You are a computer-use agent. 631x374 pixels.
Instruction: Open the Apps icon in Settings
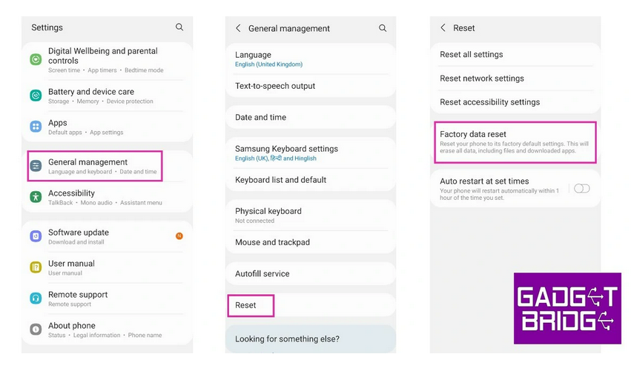(x=36, y=127)
